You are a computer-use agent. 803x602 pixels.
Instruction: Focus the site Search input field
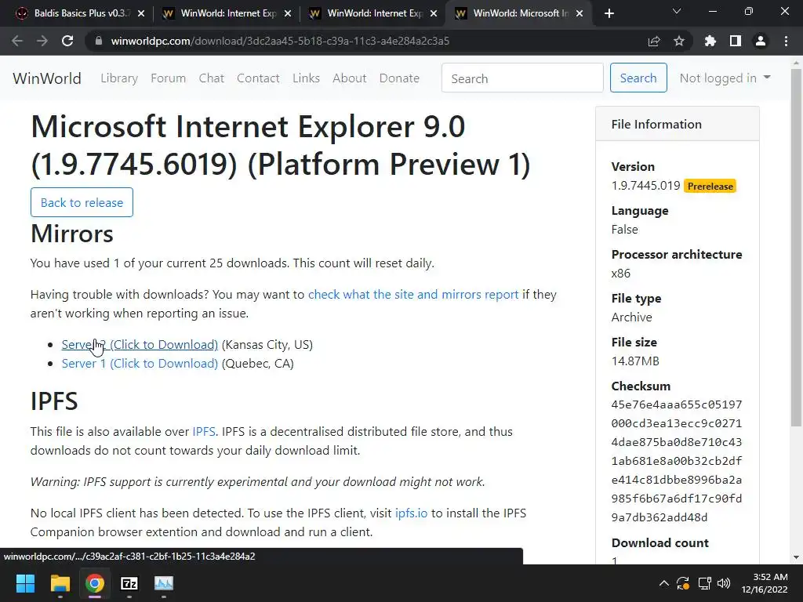(x=522, y=78)
